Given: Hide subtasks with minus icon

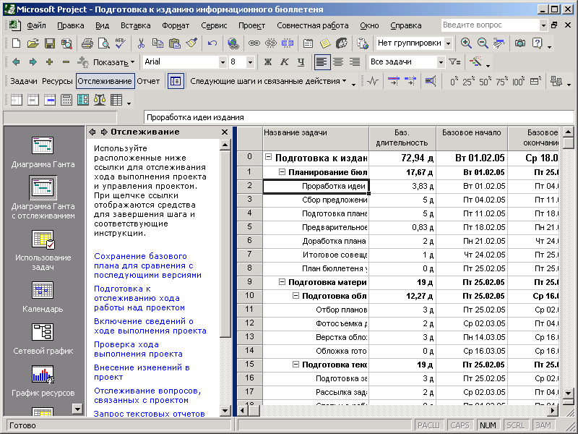Looking at the screenshot, I should [x=66, y=62].
